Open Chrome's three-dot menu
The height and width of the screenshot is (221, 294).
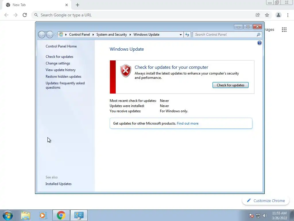pyautogui.click(x=288, y=15)
